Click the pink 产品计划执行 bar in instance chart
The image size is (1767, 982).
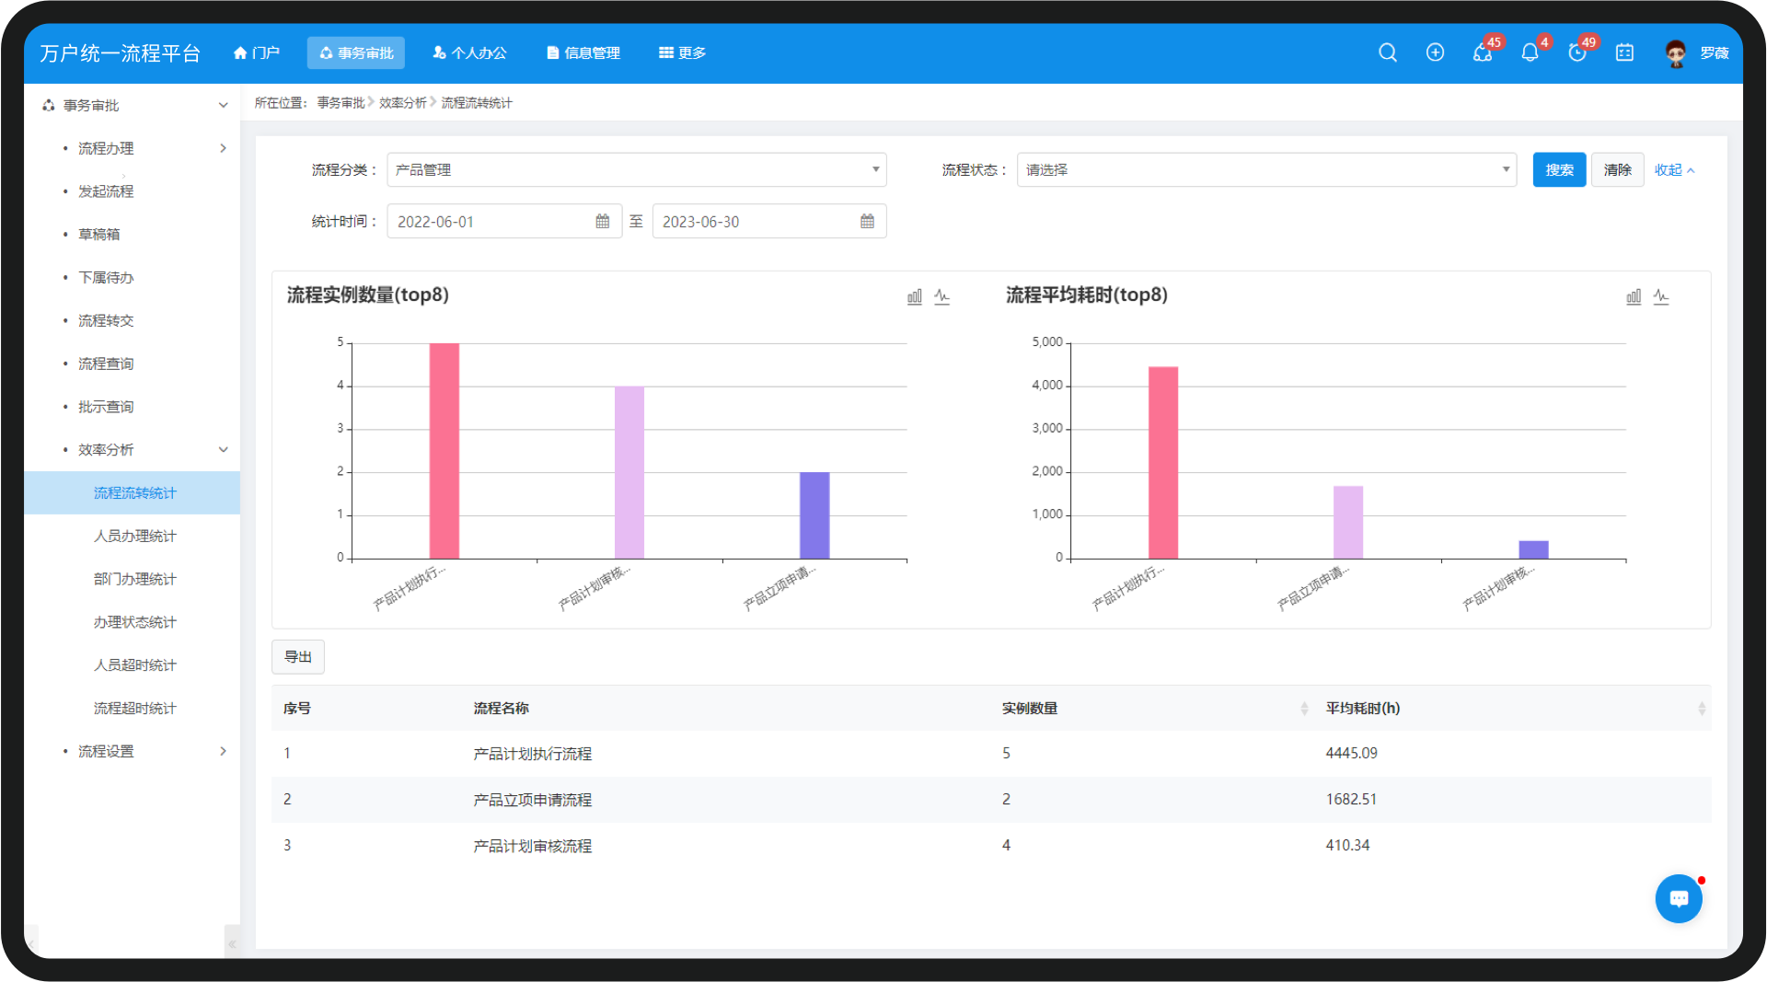(444, 451)
